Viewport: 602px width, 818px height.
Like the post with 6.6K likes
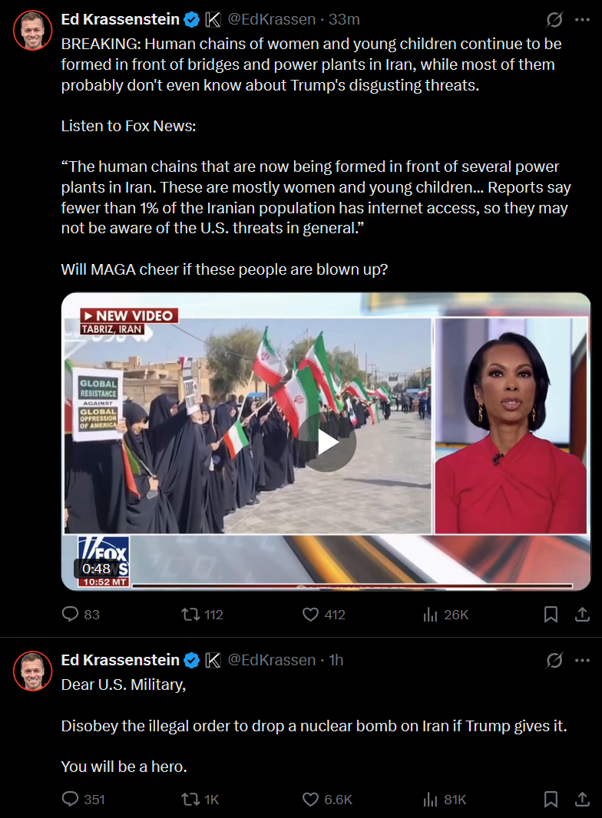[x=327, y=800]
